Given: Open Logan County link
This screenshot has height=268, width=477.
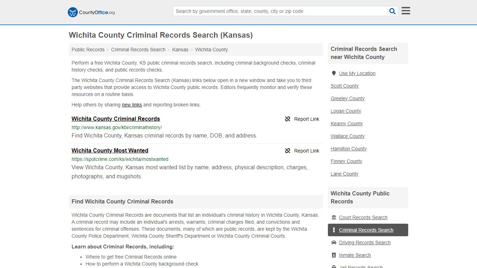Looking at the screenshot, I should (346, 111).
